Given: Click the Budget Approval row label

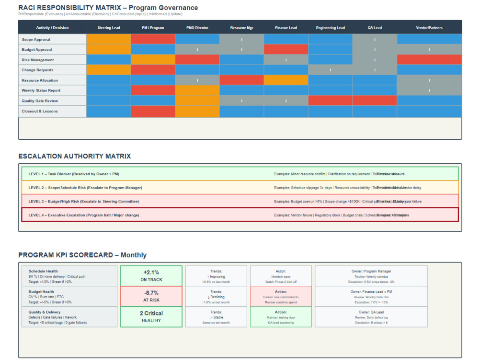Looking at the screenshot, I should 52,49.
